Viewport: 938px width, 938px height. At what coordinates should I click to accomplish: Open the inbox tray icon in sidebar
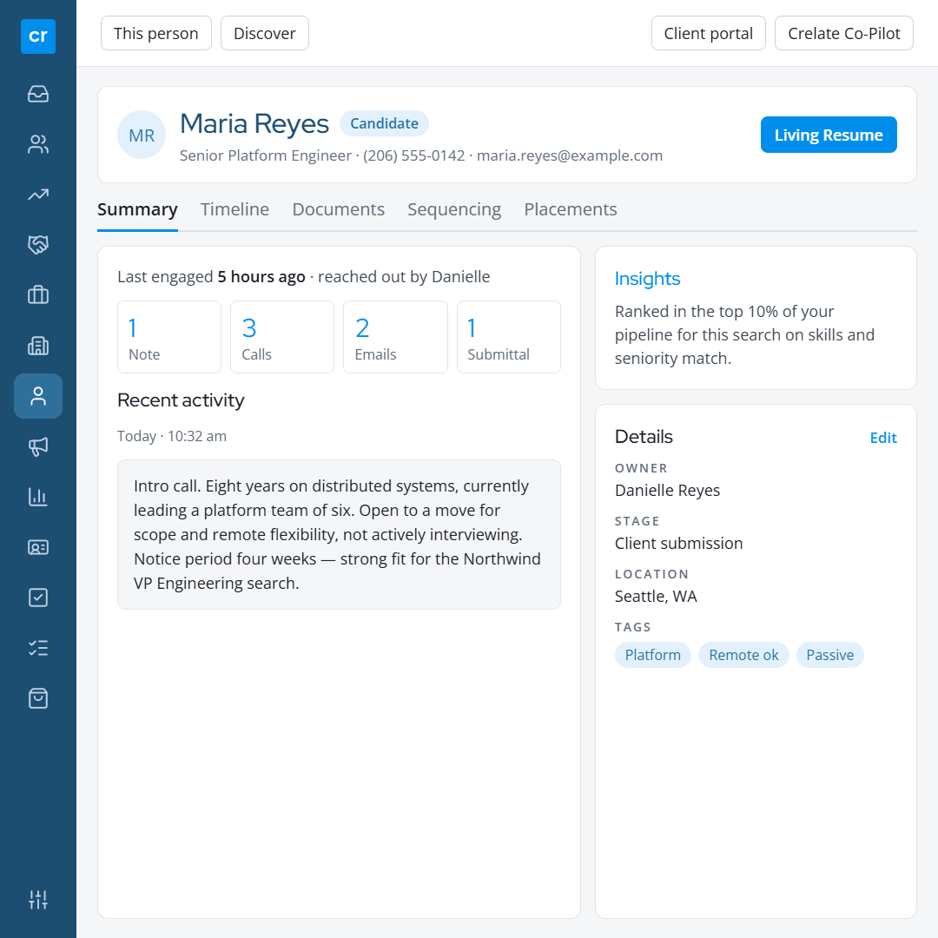coord(38,94)
